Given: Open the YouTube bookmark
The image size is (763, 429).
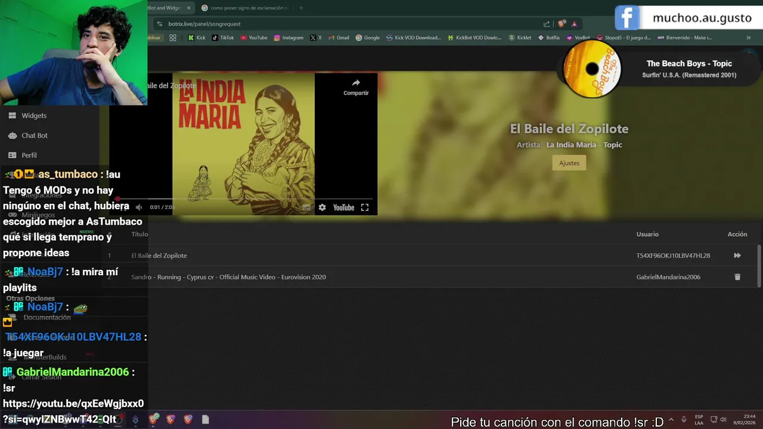Looking at the screenshot, I should pos(253,38).
